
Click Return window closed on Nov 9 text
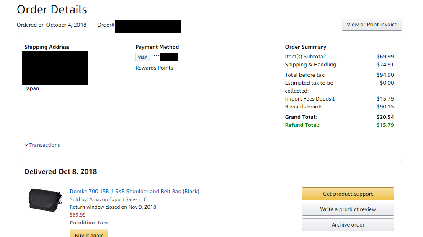113,207
